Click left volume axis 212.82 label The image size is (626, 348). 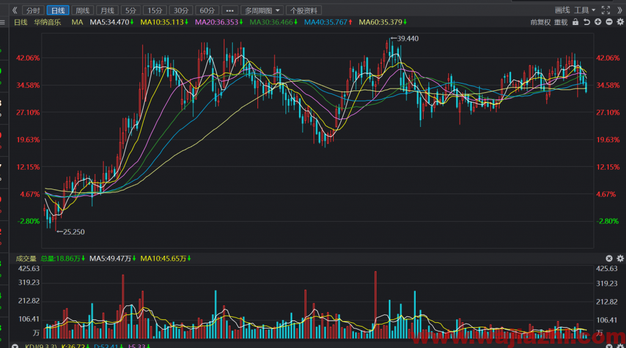click(29, 301)
